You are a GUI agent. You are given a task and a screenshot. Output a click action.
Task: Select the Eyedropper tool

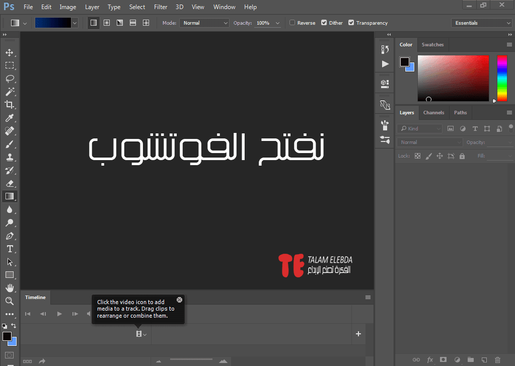pyautogui.click(x=10, y=118)
